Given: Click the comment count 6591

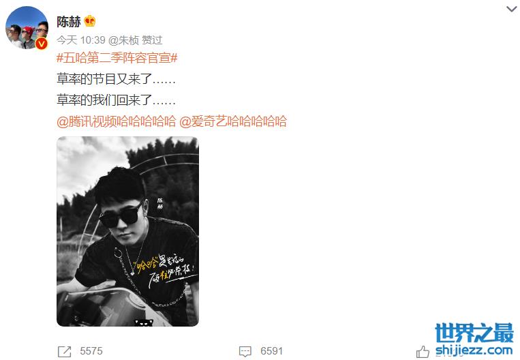Looking at the screenshot, I should [272, 351].
